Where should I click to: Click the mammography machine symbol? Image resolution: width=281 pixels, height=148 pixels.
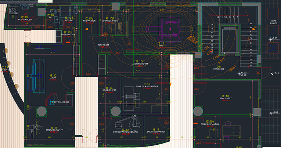[x=36, y=124]
